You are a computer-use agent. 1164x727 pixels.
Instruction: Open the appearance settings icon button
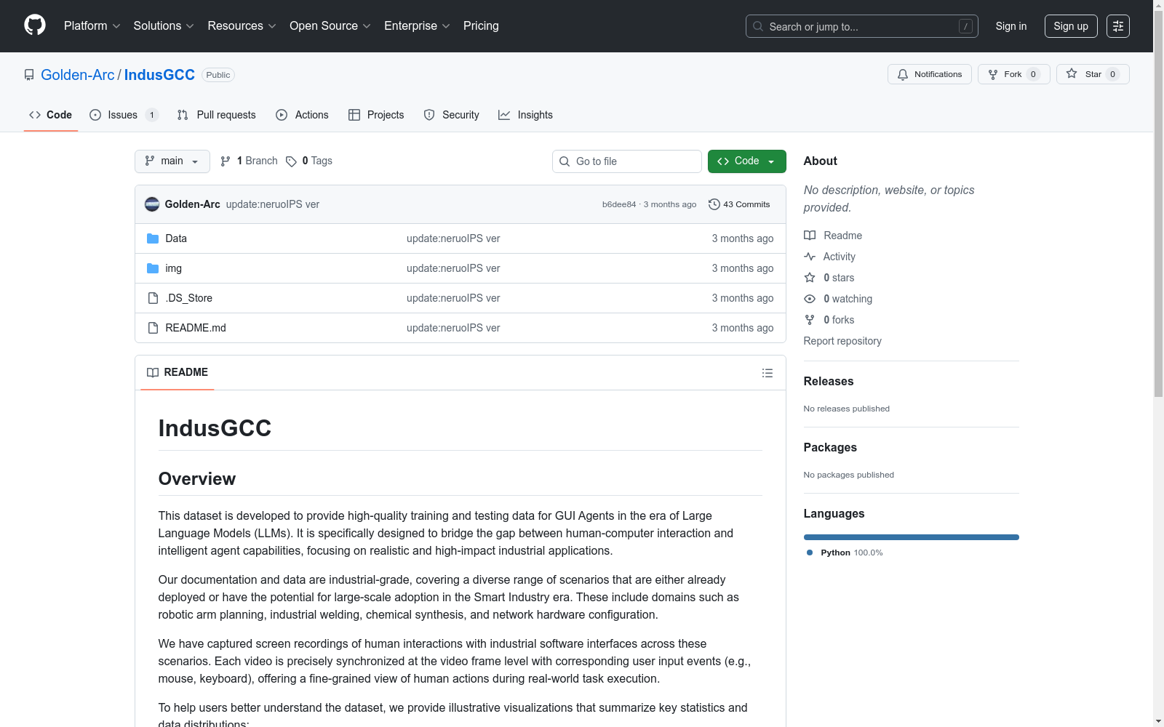[x=1118, y=26]
